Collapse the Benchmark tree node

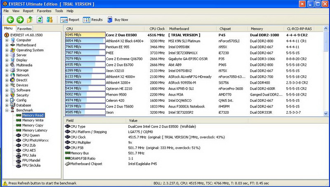click(7, 110)
